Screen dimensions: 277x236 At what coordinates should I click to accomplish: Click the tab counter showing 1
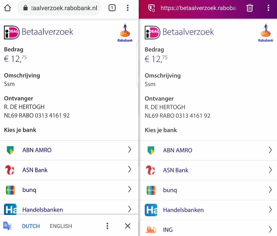click(x=112, y=8)
